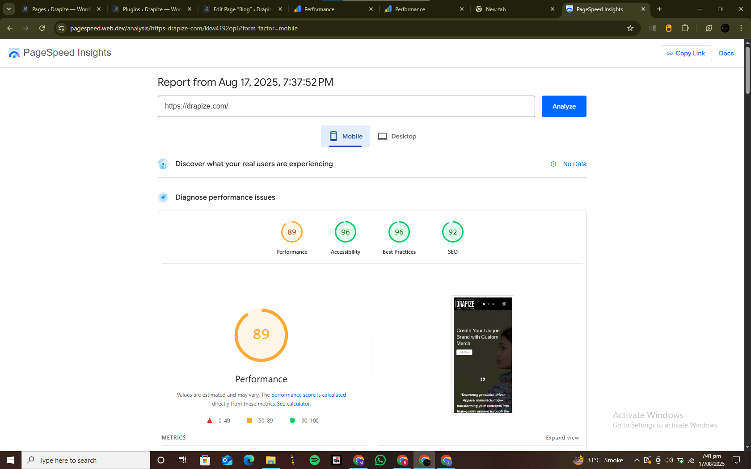Open WhatsApp from the taskbar
751x469 pixels.
click(x=380, y=460)
